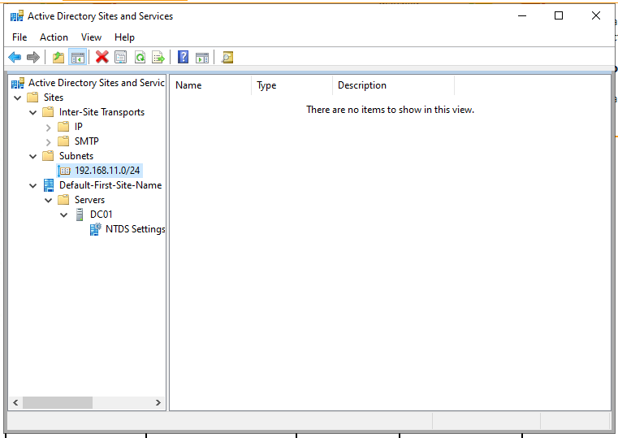Click the red Delete toolbar icon
The image size is (618, 438).
[102, 57]
